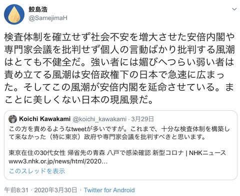The height and width of the screenshot is (196, 240).
Task: Open the 3月29日 quoted tweet date
Action: coord(142,119)
